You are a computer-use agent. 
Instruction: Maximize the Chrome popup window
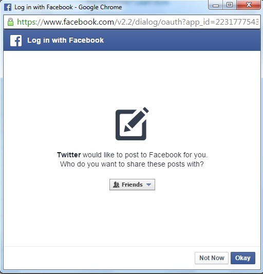[230, 5]
